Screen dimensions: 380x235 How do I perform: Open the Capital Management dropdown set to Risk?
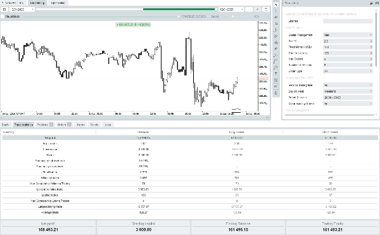click(x=348, y=35)
